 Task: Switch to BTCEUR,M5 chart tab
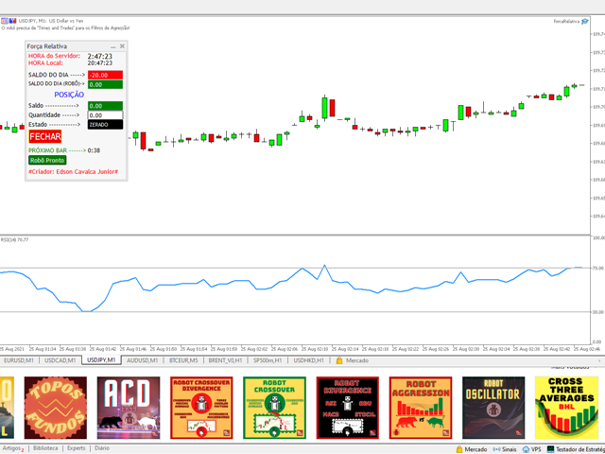(183, 360)
